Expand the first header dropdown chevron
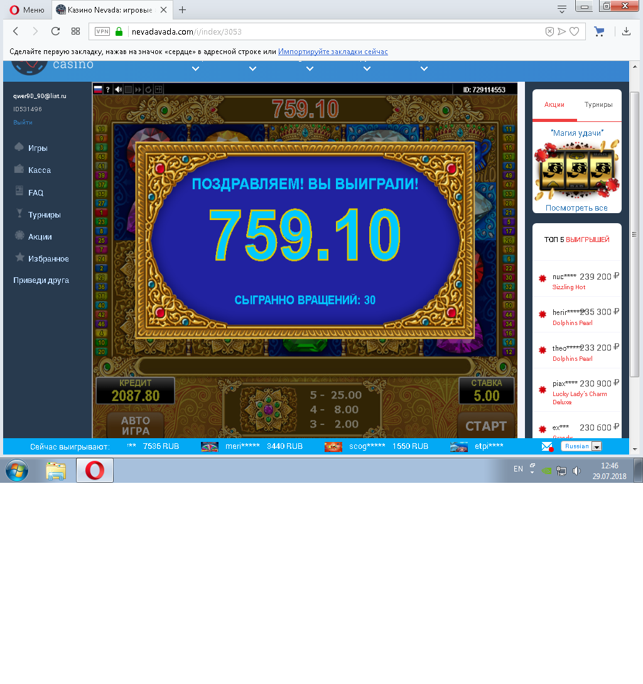 [196, 69]
